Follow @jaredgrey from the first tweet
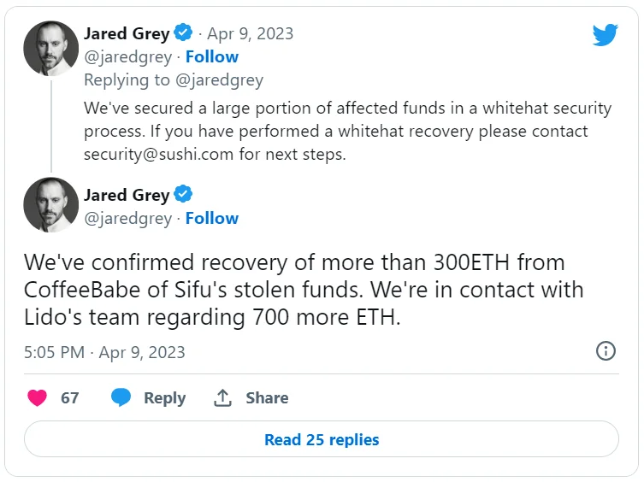The width and height of the screenshot is (644, 482). click(212, 56)
